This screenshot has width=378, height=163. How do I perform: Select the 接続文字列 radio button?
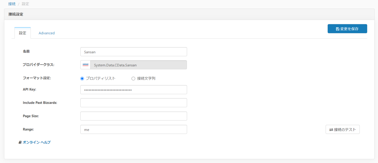pos(133,79)
